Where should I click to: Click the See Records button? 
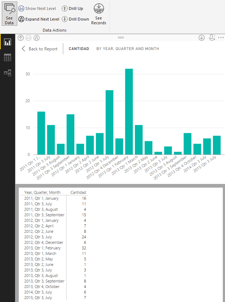(x=99, y=14)
